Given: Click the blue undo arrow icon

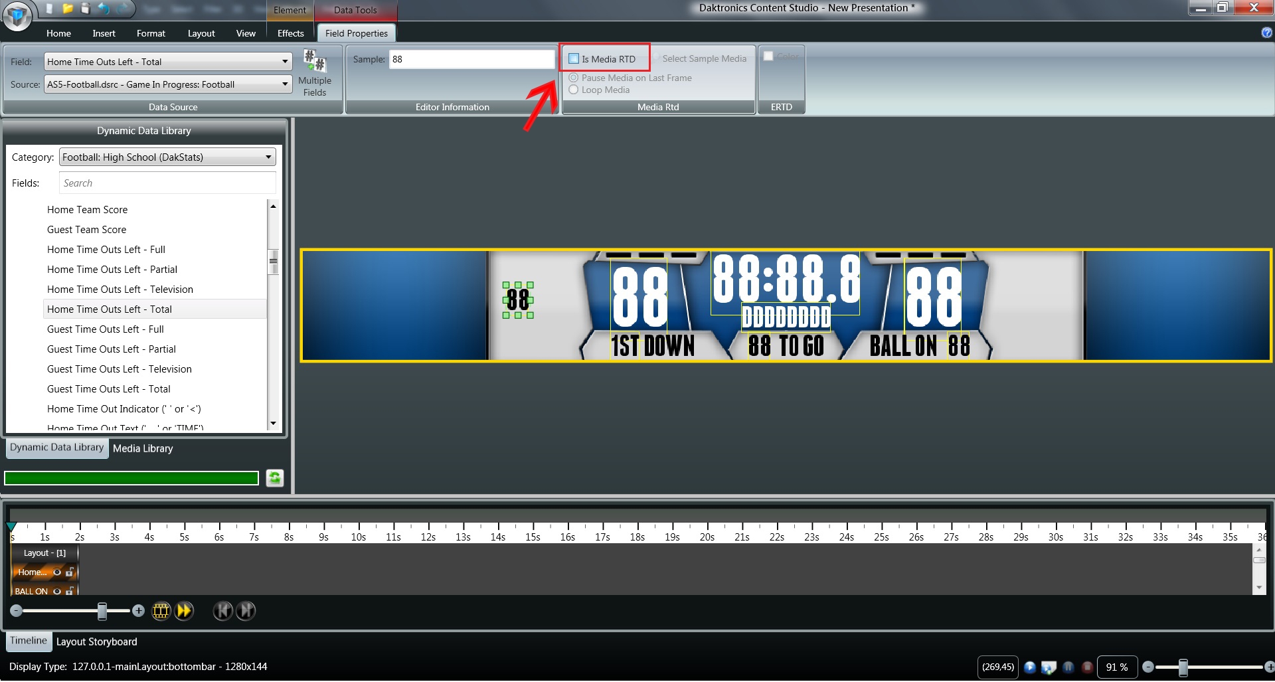Looking at the screenshot, I should 104,9.
